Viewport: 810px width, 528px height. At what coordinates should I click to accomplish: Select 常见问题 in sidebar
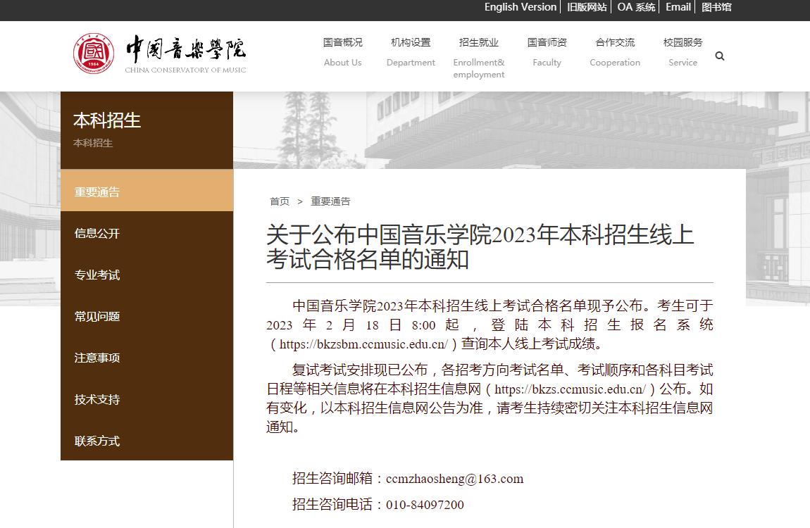click(x=147, y=316)
